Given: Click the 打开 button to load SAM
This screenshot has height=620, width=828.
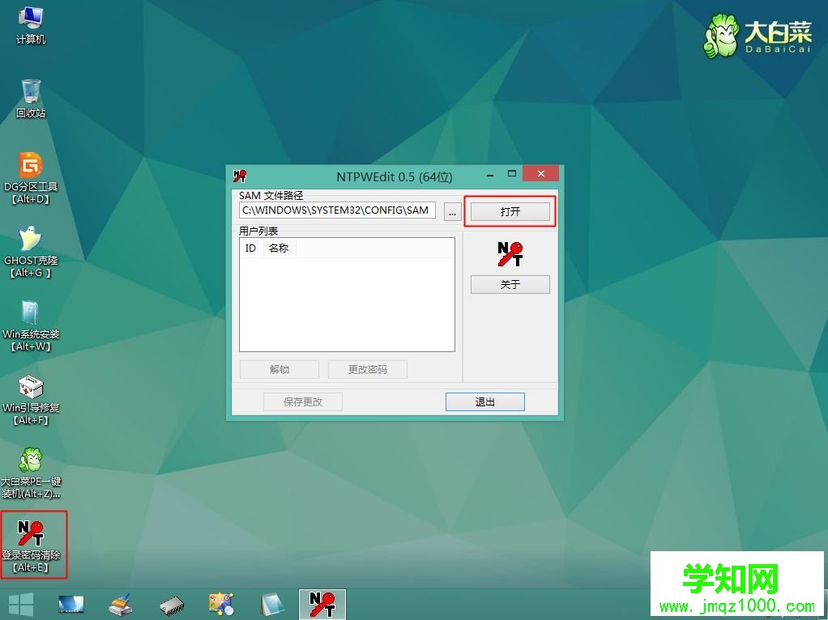Looking at the screenshot, I should tap(510, 210).
